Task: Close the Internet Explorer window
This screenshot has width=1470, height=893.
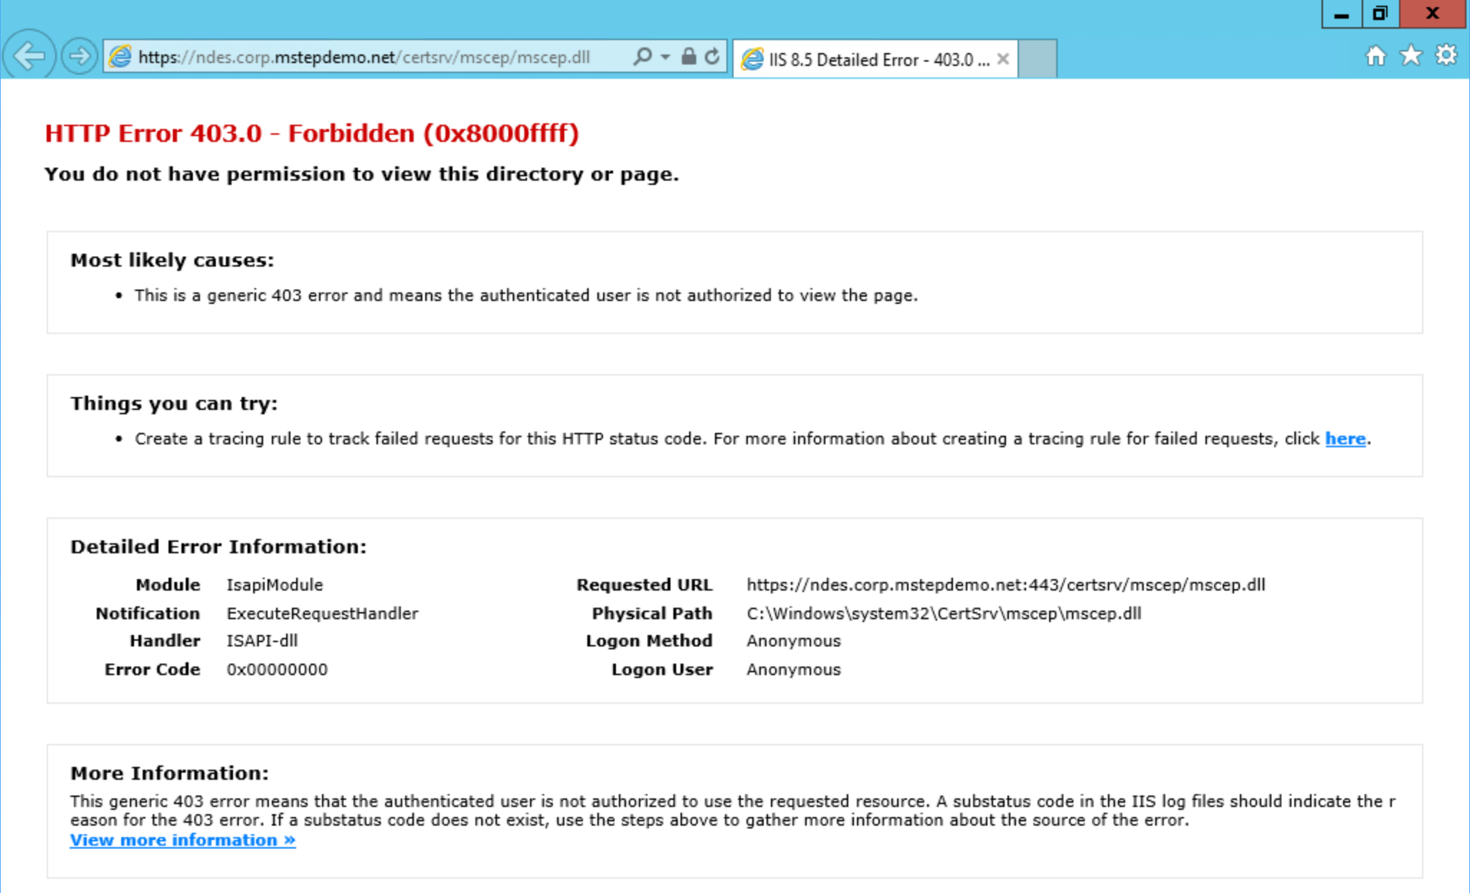Action: point(1433,14)
